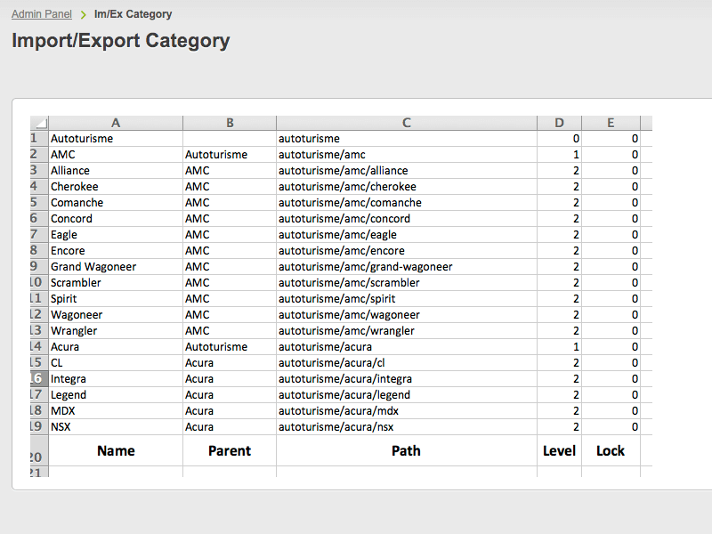Select row 16 highlighted header
Image resolution: width=712 pixels, height=534 pixels.
click(39, 379)
